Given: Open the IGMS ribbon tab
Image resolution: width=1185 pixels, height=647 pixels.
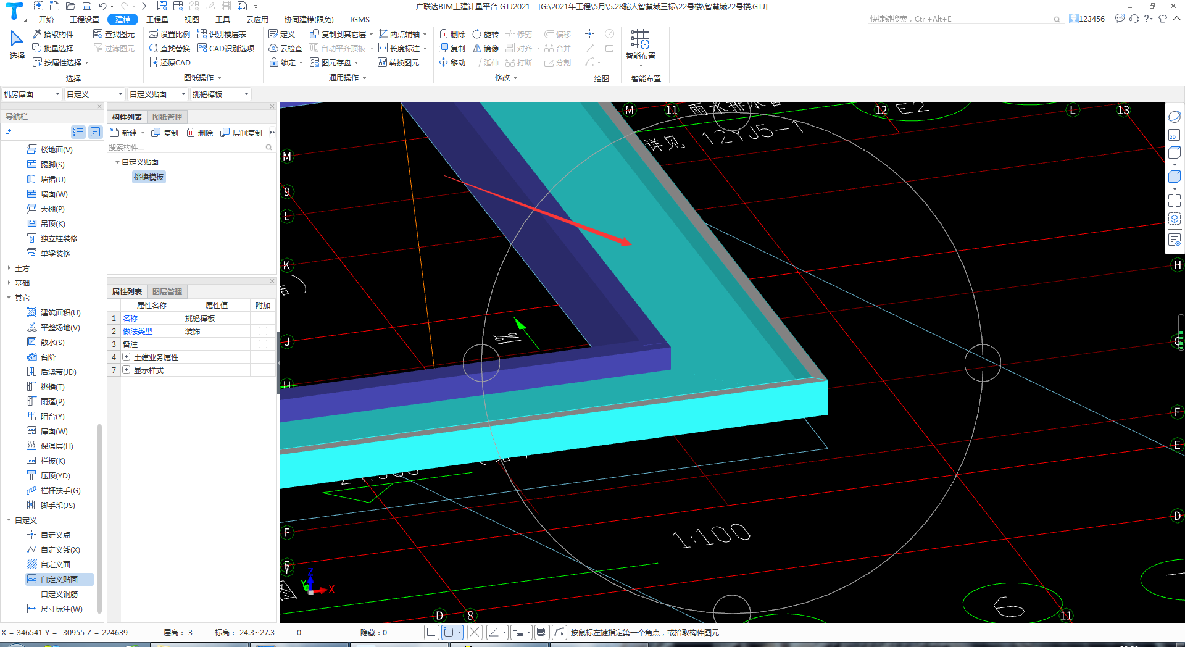Looking at the screenshot, I should pos(359,19).
